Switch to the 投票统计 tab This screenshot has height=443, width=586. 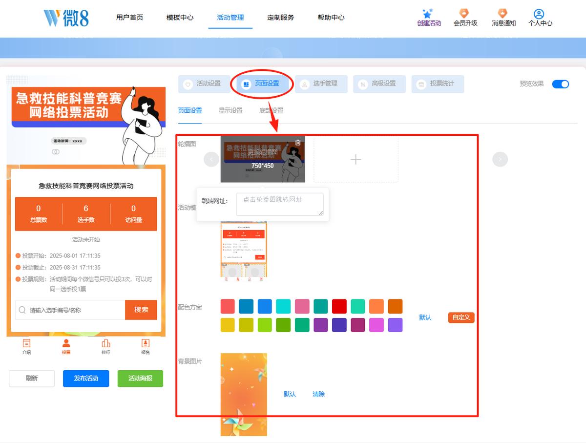(x=438, y=84)
